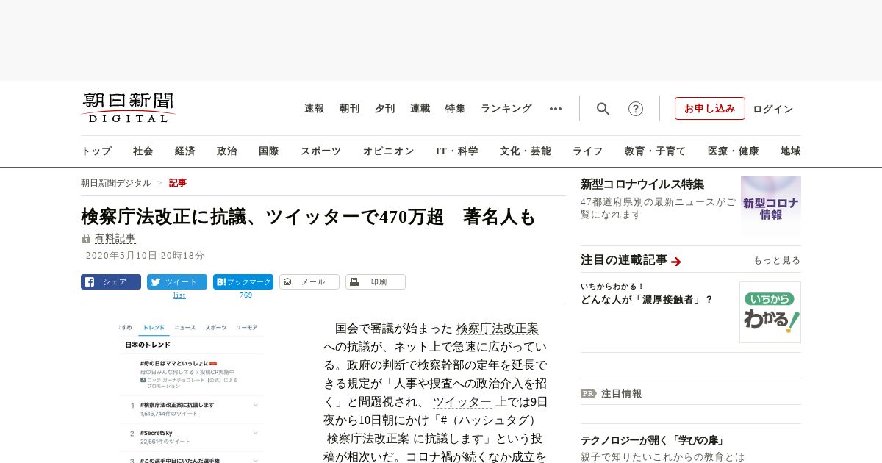Screen dimensions: 882x463
Task: Click ログイン to sign in
Action: point(773,109)
